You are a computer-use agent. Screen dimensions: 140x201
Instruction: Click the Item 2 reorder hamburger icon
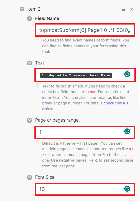(x=124, y=9)
